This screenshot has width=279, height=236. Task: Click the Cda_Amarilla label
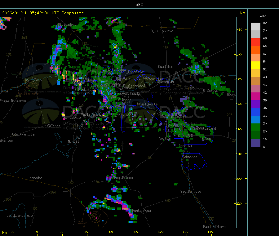click(x=23, y=134)
